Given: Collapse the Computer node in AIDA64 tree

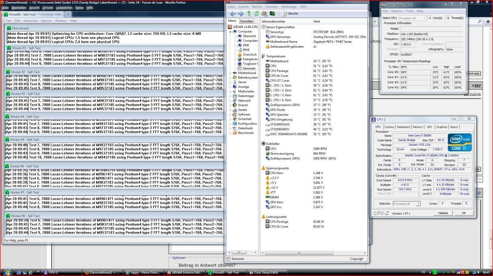Looking at the screenshot, I should 230,32.
